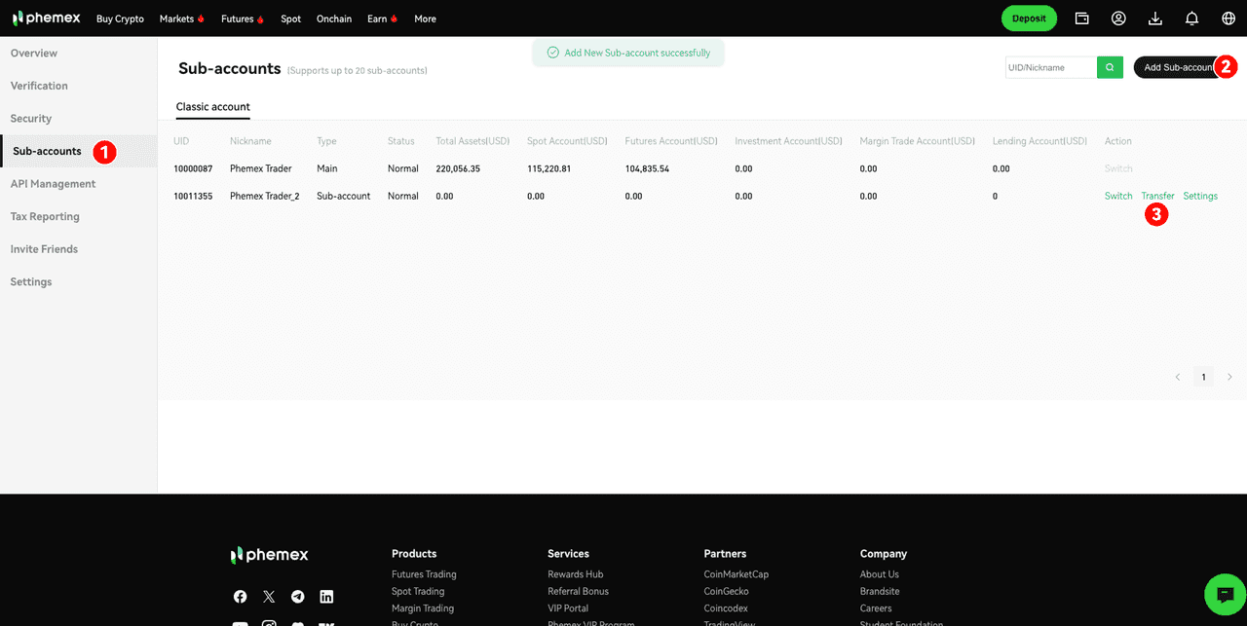This screenshot has width=1247, height=626.
Task: Open the Telegram footer icon
Action: coord(298,597)
